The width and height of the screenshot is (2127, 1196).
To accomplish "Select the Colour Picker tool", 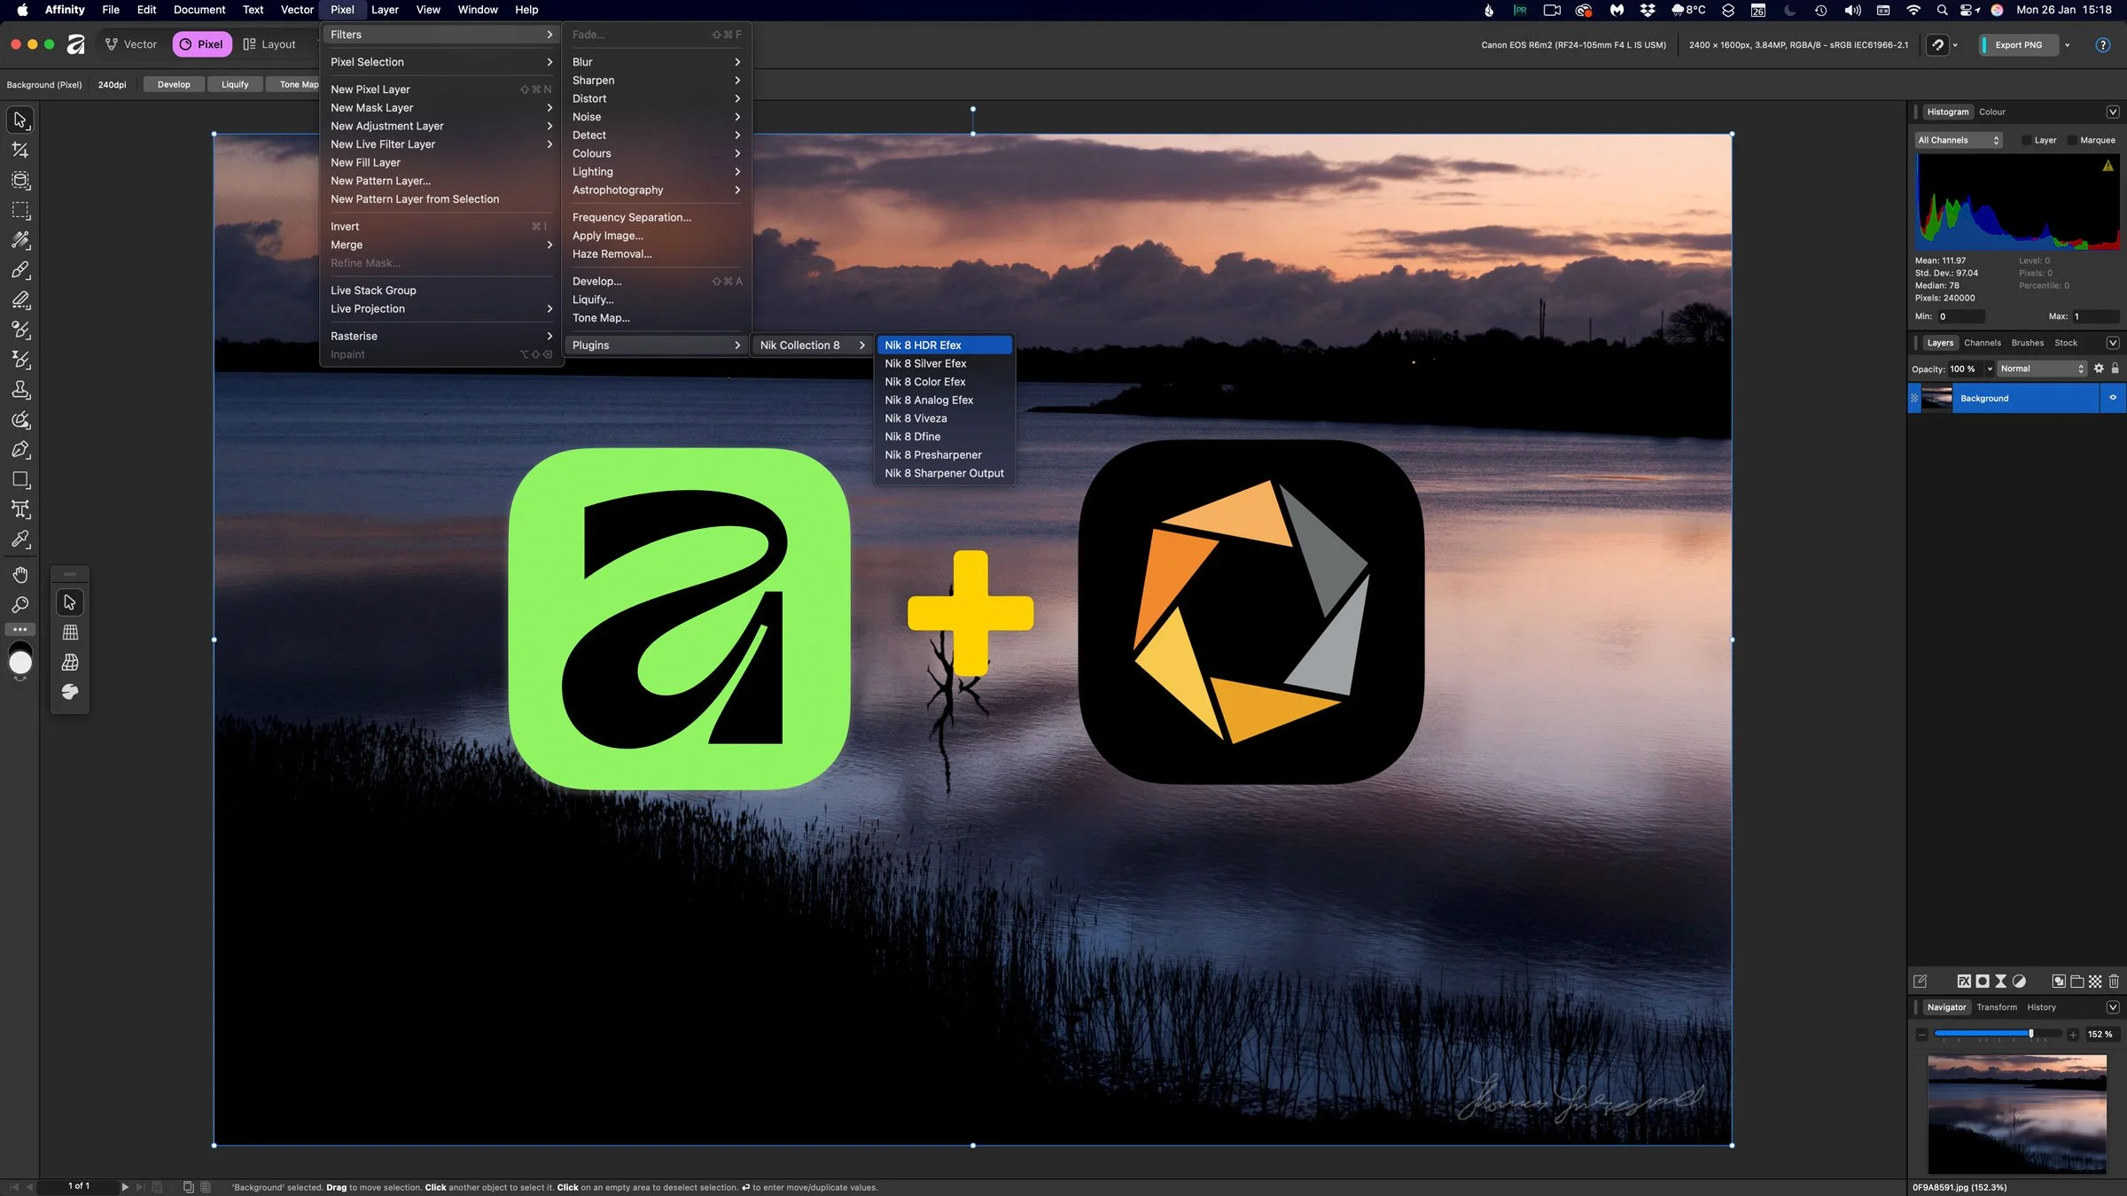I will pyautogui.click(x=20, y=540).
